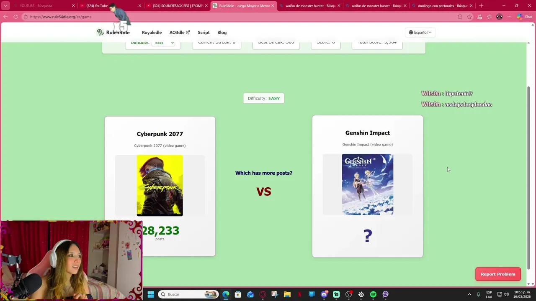Open the tab actions menu chevron
This screenshot has height=301, width=536.
tap(5, 6)
